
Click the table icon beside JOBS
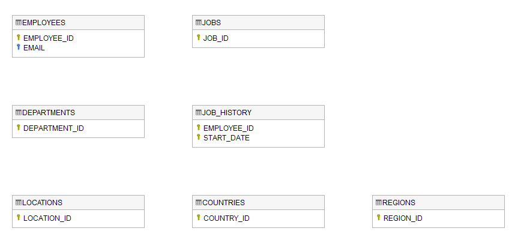(x=199, y=23)
